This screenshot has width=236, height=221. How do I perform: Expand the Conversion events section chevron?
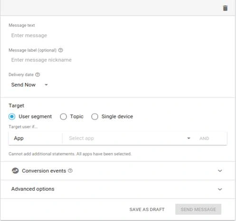coord(220,171)
